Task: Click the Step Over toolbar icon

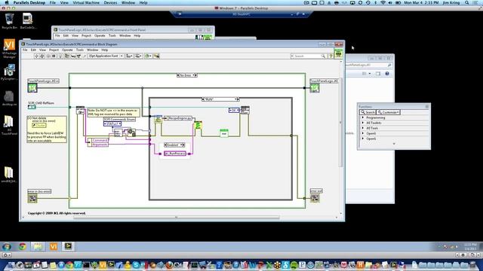Action: 78,56
